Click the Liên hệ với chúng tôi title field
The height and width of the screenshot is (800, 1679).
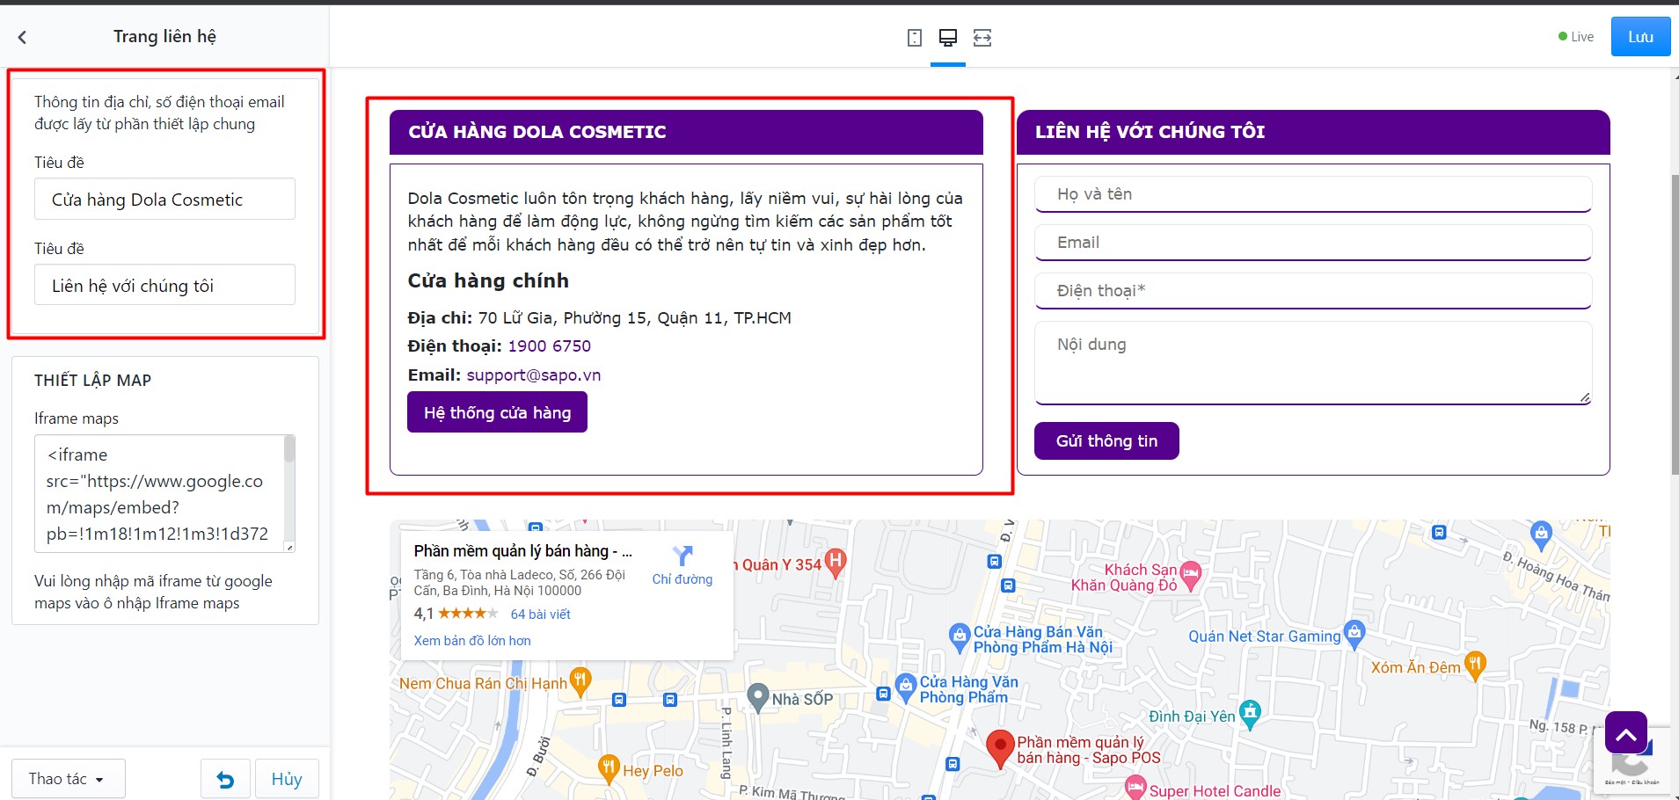pos(164,286)
